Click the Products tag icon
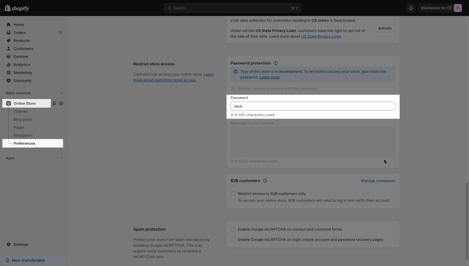This screenshot has height=266, width=469. (x=9, y=41)
